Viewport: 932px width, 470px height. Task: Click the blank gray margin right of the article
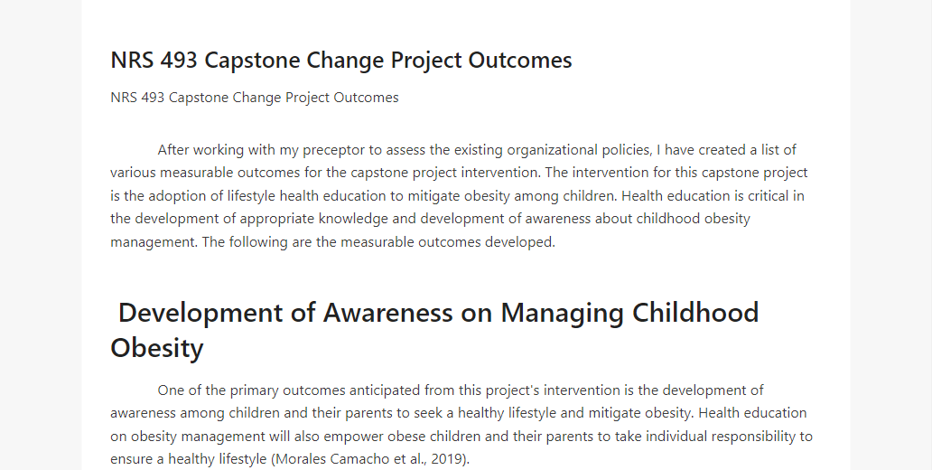[891, 235]
